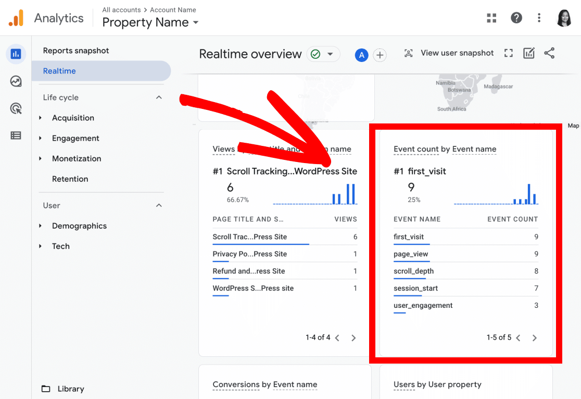Select Retention in the sidebar
This screenshot has width=581, height=399.
click(x=70, y=179)
